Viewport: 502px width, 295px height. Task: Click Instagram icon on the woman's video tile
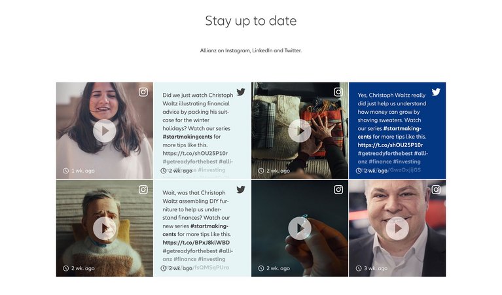pos(143,92)
